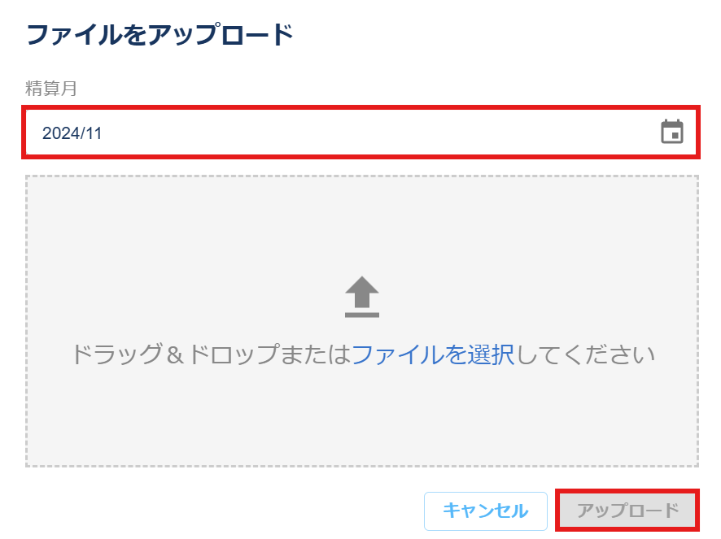Click the dashed drag-and-drop zone

click(x=362, y=321)
